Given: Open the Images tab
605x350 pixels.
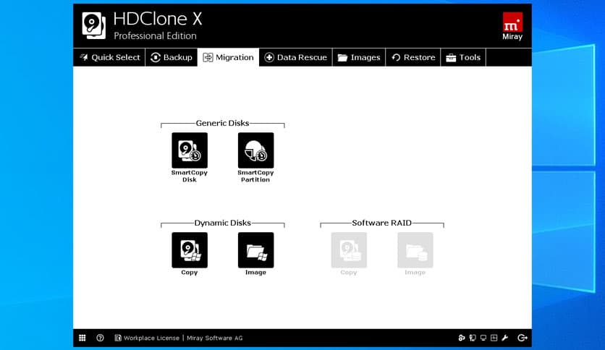Looking at the screenshot, I should click(359, 57).
